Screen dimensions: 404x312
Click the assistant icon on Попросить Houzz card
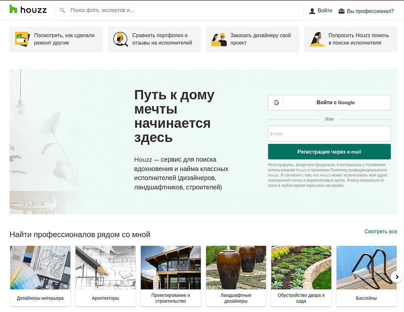pos(318,39)
